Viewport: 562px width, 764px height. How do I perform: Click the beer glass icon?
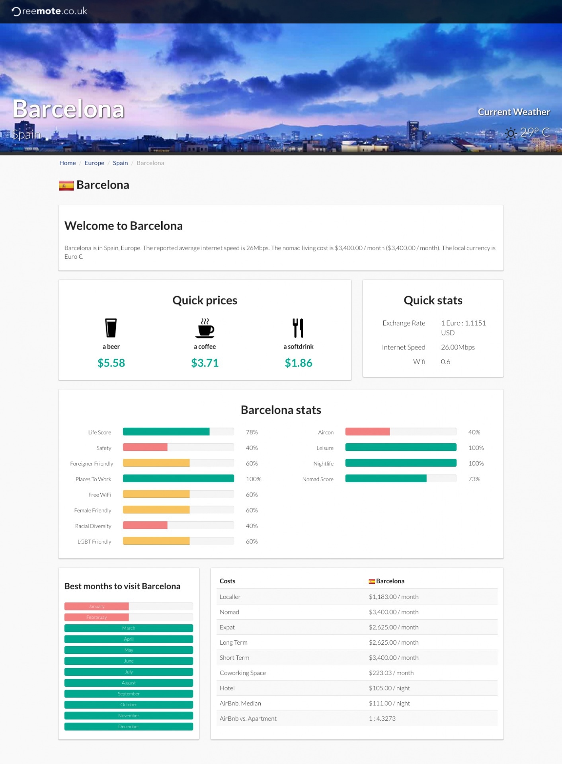[x=111, y=328]
